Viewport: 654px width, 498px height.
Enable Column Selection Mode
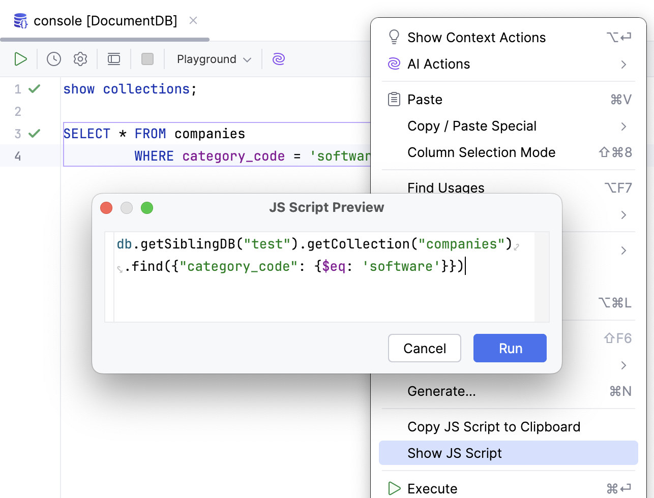click(481, 152)
